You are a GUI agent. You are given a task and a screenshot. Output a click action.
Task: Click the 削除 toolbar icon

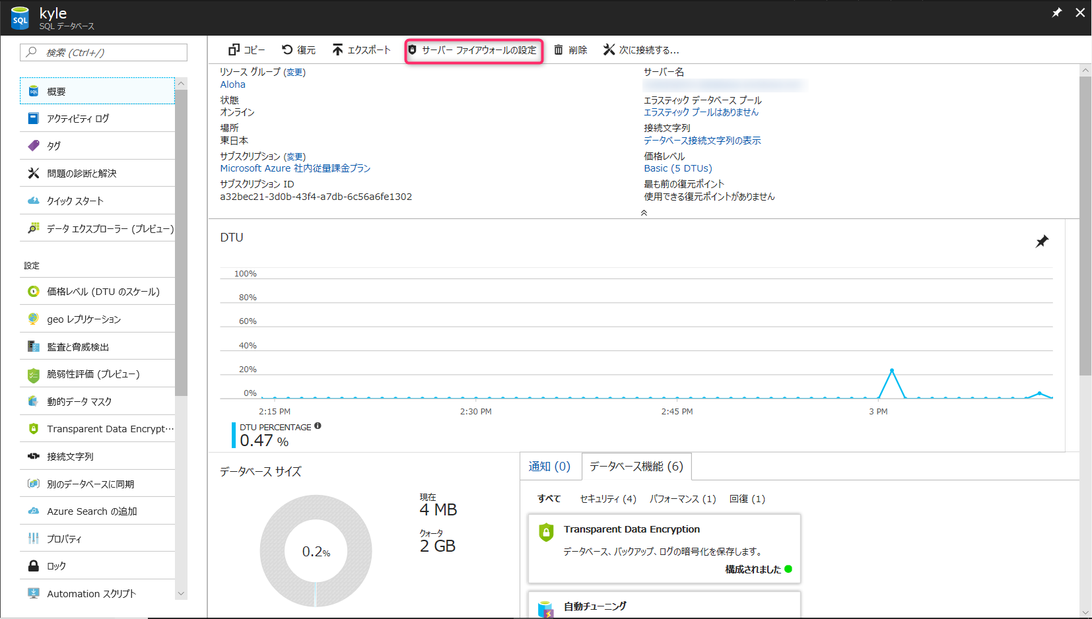click(570, 49)
